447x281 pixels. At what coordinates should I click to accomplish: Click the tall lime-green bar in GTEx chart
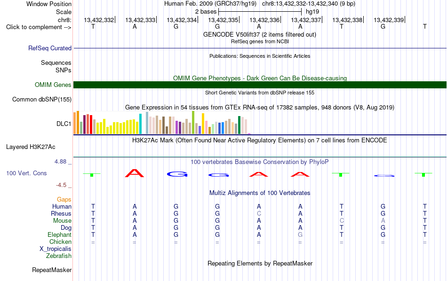193,123
